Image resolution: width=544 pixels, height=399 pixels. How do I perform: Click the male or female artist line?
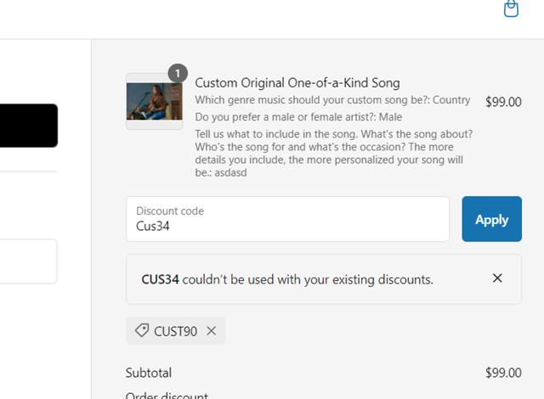point(298,116)
